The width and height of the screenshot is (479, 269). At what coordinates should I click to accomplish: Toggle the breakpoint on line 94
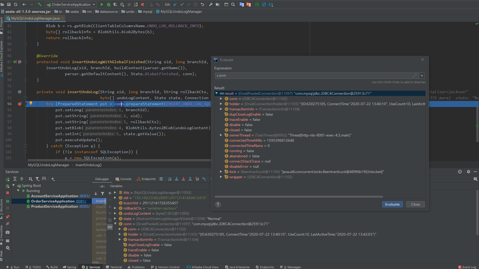[20, 104]
